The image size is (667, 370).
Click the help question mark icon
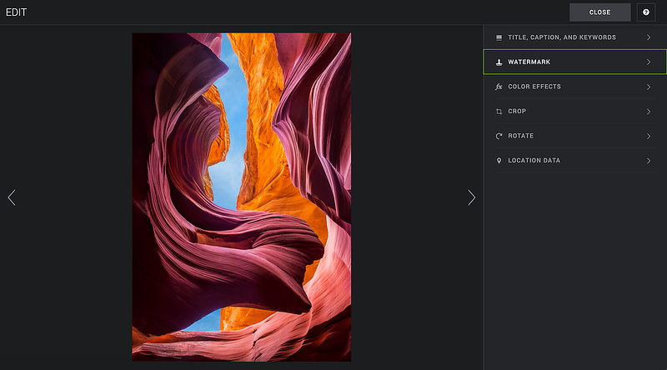pyautogui.click(x=645, y=12)
